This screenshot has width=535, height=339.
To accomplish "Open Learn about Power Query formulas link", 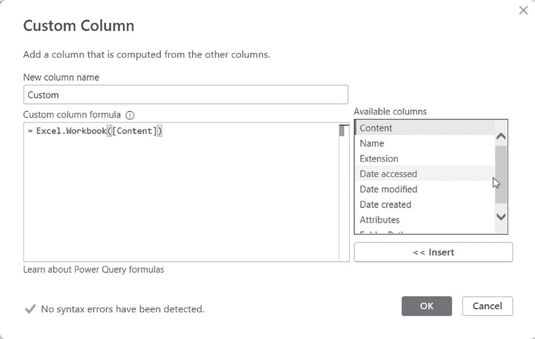I will click(x=94, y=270).
